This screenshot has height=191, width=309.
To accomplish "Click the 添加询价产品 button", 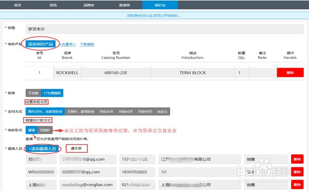I will 40,44.
